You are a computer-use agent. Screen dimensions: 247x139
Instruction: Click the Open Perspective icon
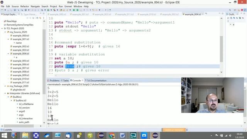click(x=235, y=10)
